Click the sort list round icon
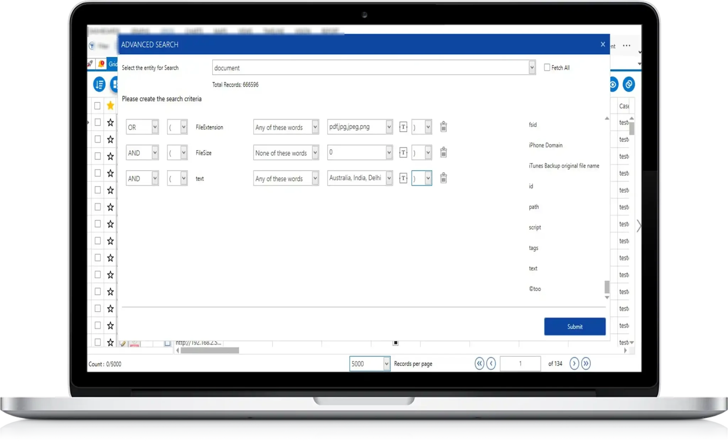The height and width of the screenshot is (441, 728). coord(99,85)
